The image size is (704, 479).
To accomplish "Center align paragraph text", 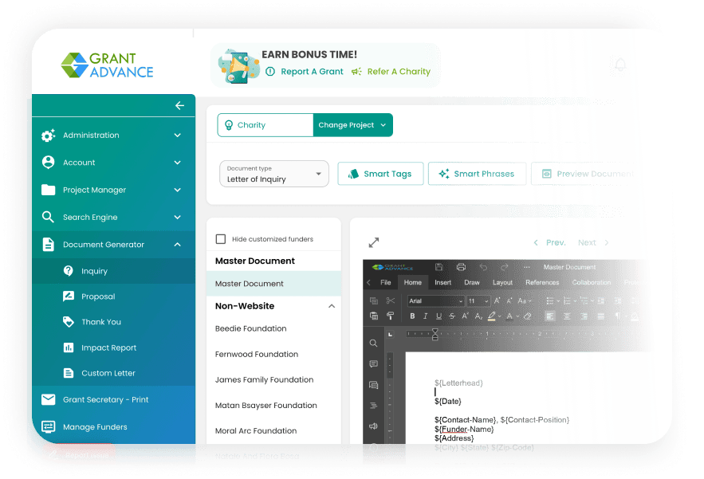I will coord(567,316).
